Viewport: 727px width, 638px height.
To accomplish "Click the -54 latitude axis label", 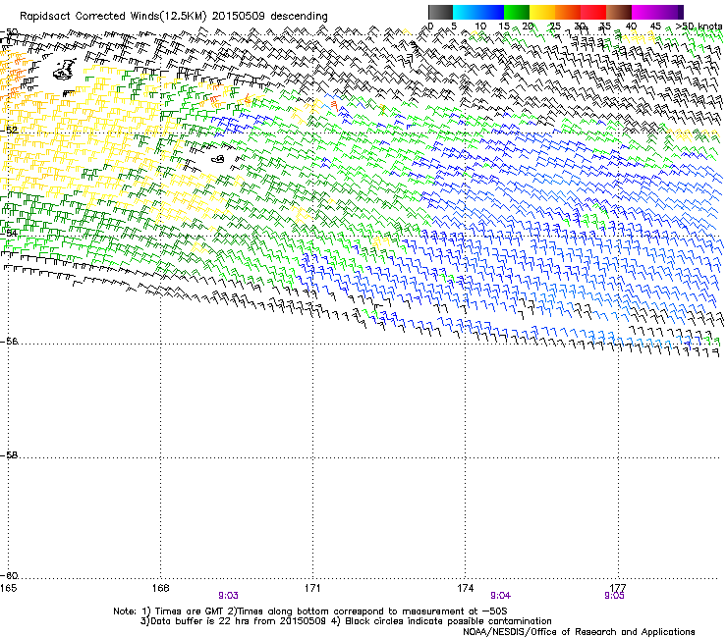I will (x=9, y=234).
